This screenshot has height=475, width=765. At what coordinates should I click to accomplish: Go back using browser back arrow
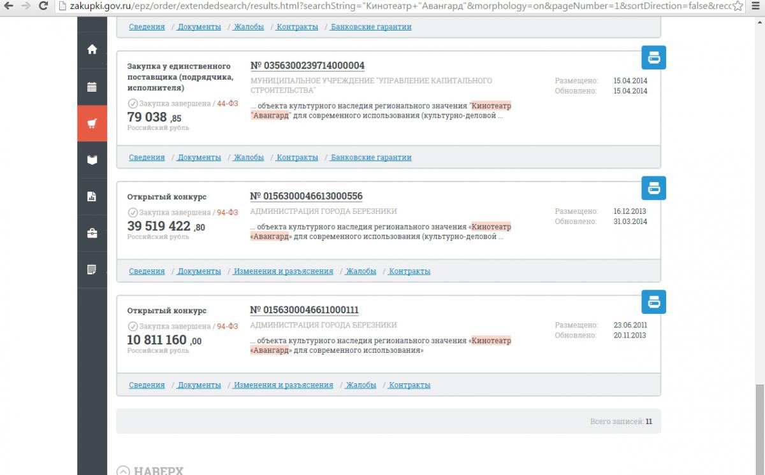(8, 6)
